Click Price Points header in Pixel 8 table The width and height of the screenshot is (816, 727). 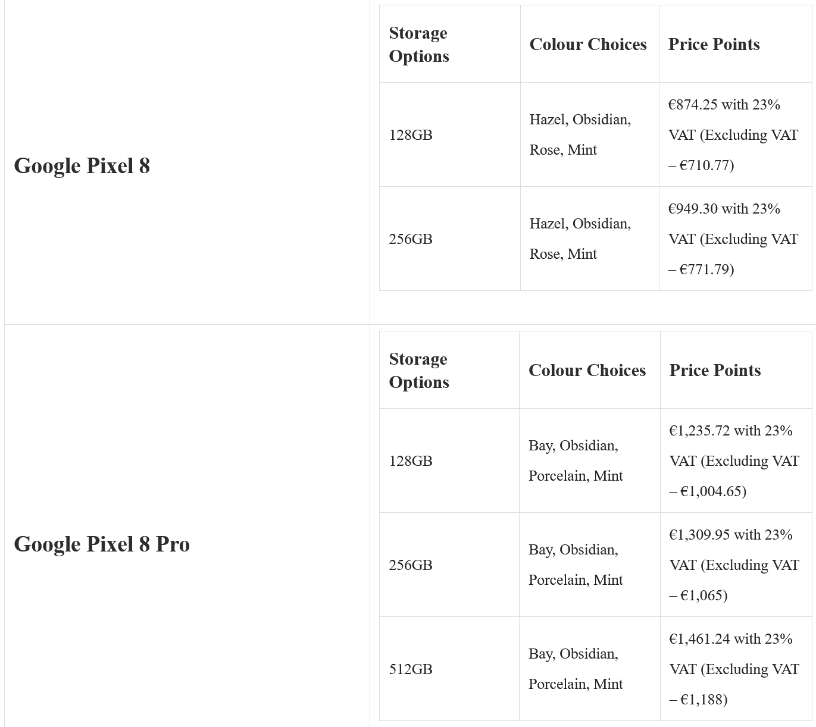pyautogui.click(x=714, y=45)
